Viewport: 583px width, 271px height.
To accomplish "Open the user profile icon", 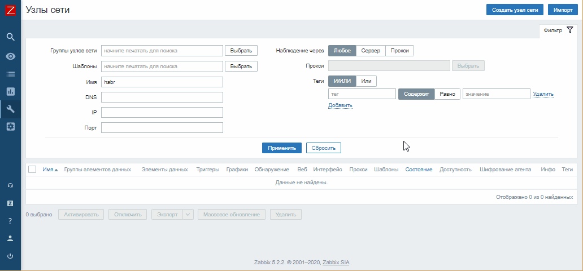I will click(x=10, y=239).
